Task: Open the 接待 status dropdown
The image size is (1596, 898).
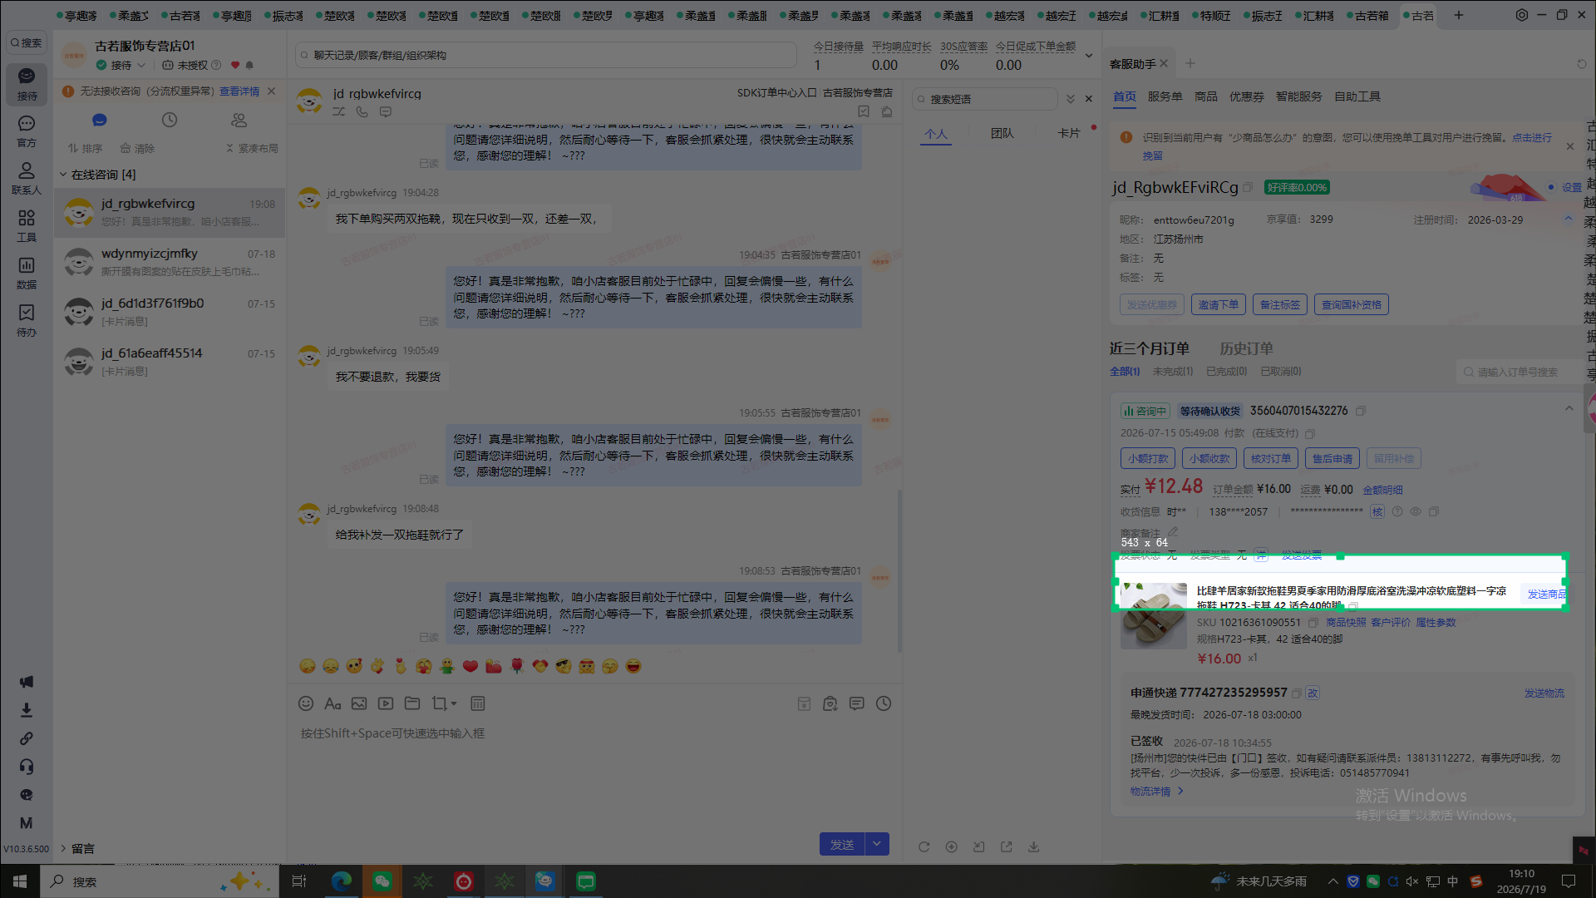Action: tap(121, 65)
